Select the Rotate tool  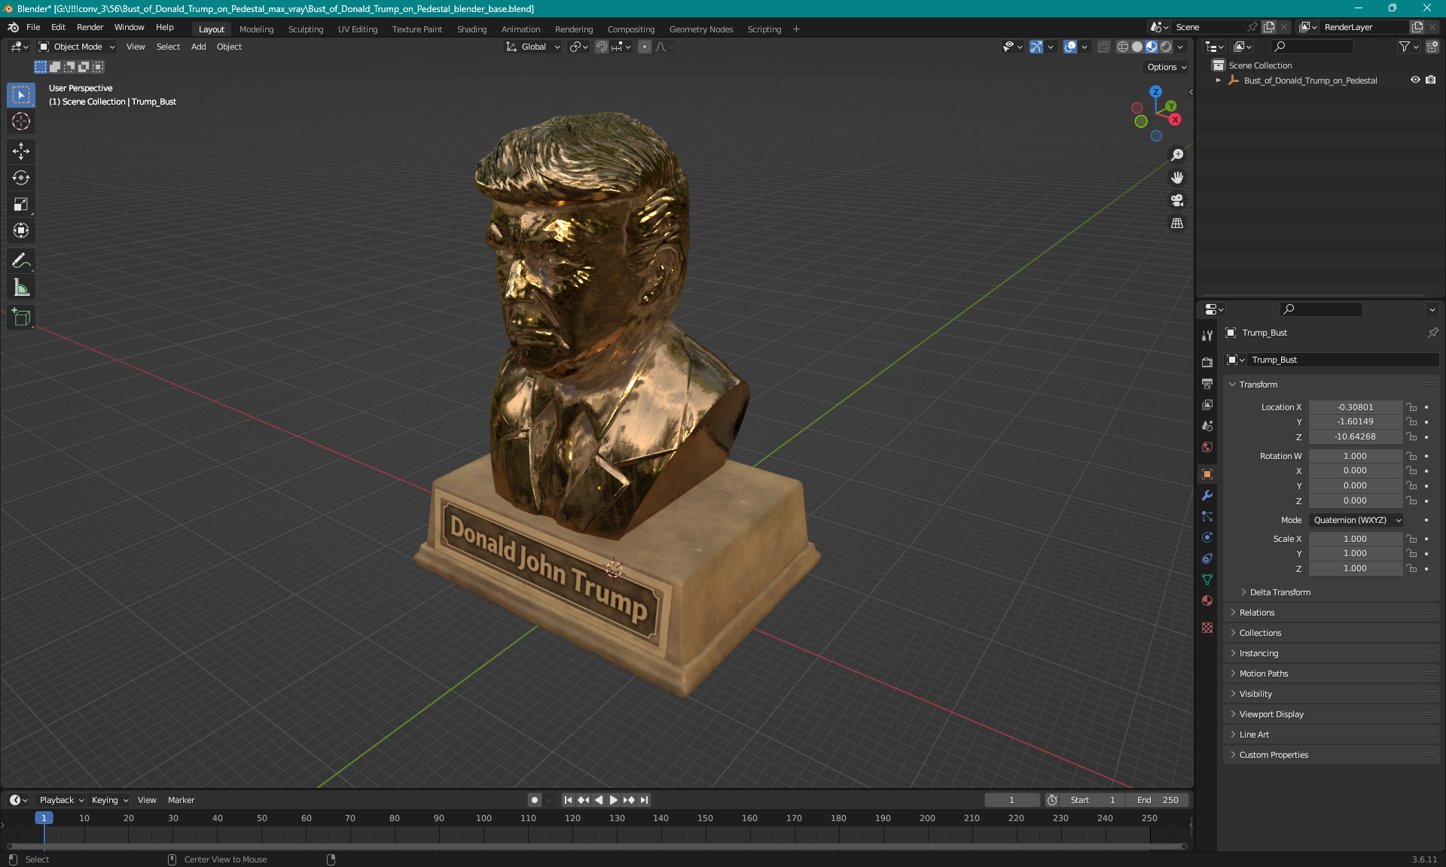(x=21, y=178)
